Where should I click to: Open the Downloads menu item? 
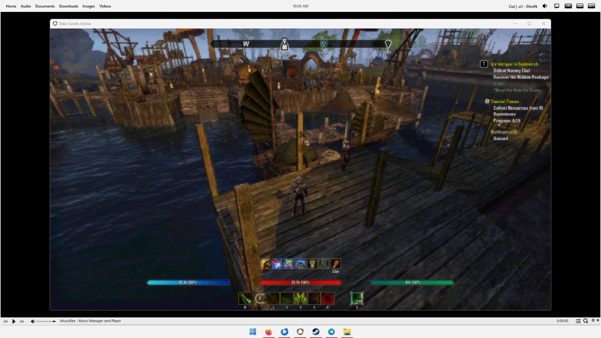point(69,6)
